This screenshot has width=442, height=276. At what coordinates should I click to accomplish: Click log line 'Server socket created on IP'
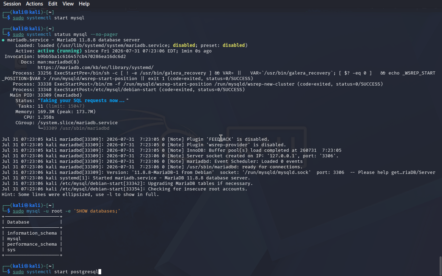(x=170, y=156)
